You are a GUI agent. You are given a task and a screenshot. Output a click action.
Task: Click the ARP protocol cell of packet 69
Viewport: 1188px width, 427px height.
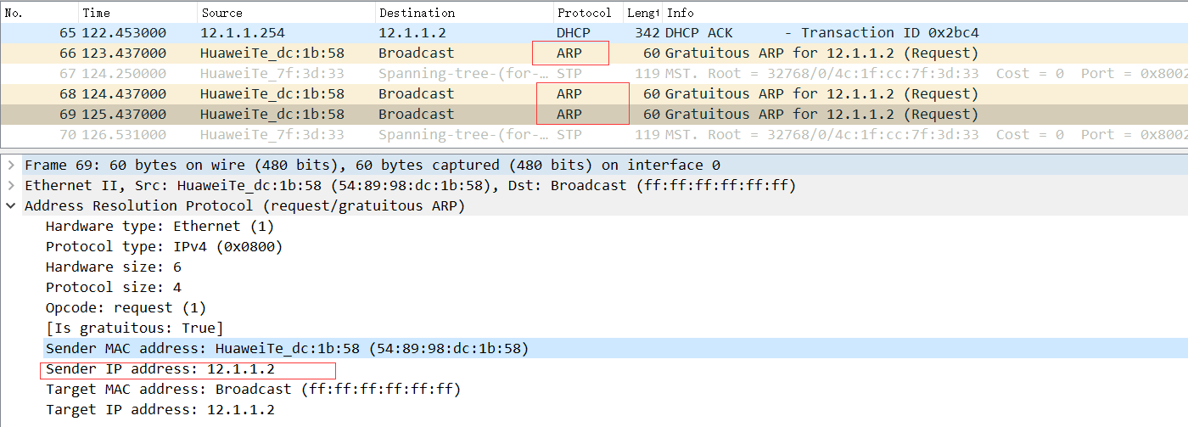click(x=569, y=115)
